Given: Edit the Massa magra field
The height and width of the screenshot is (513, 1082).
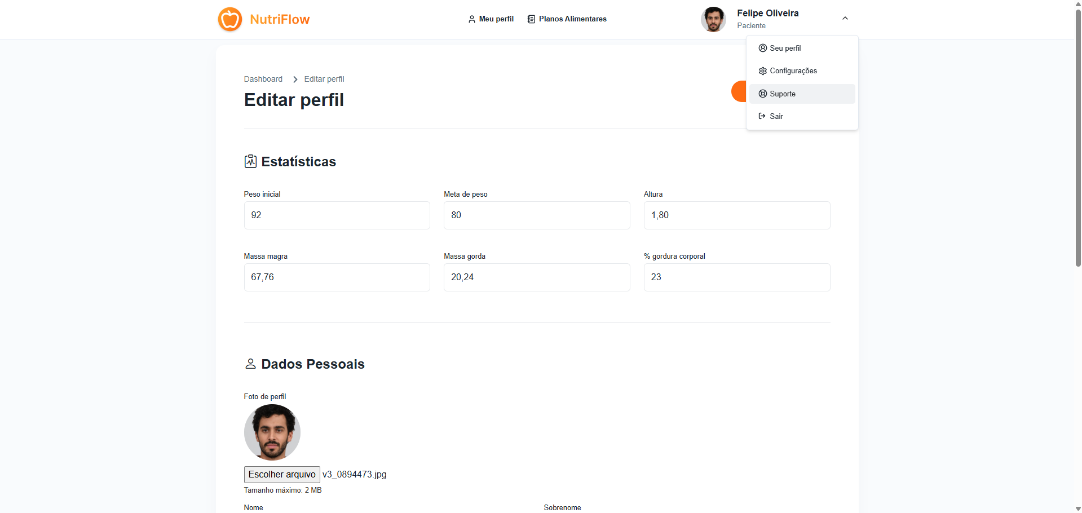Looking at the screenshot, I should (337, 277).
